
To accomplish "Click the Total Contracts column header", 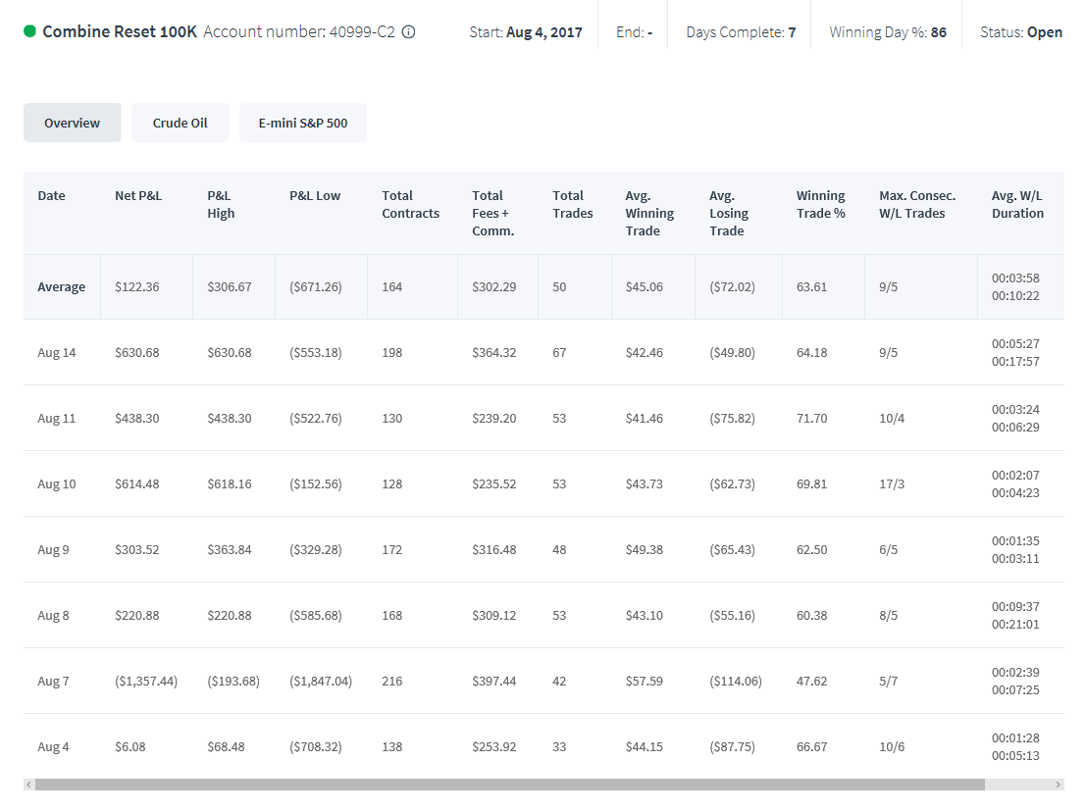I will point(410,205).
